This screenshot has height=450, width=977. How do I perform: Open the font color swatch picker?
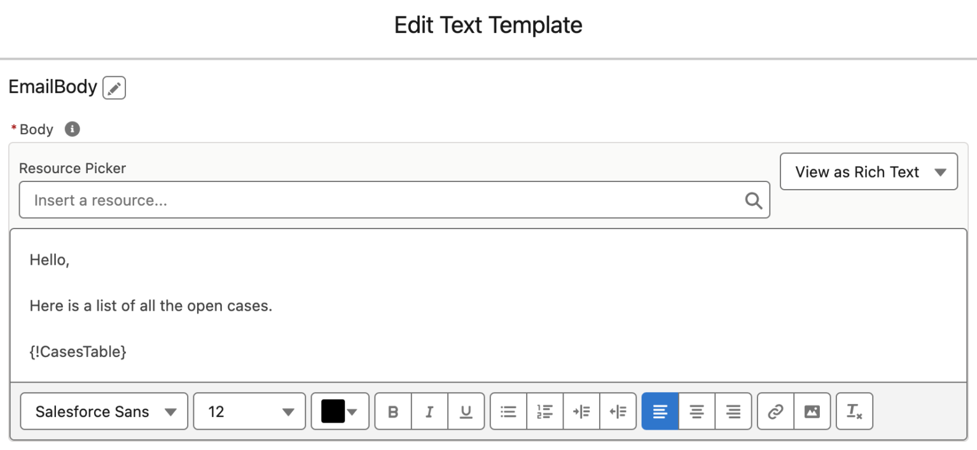pos(340,411)
